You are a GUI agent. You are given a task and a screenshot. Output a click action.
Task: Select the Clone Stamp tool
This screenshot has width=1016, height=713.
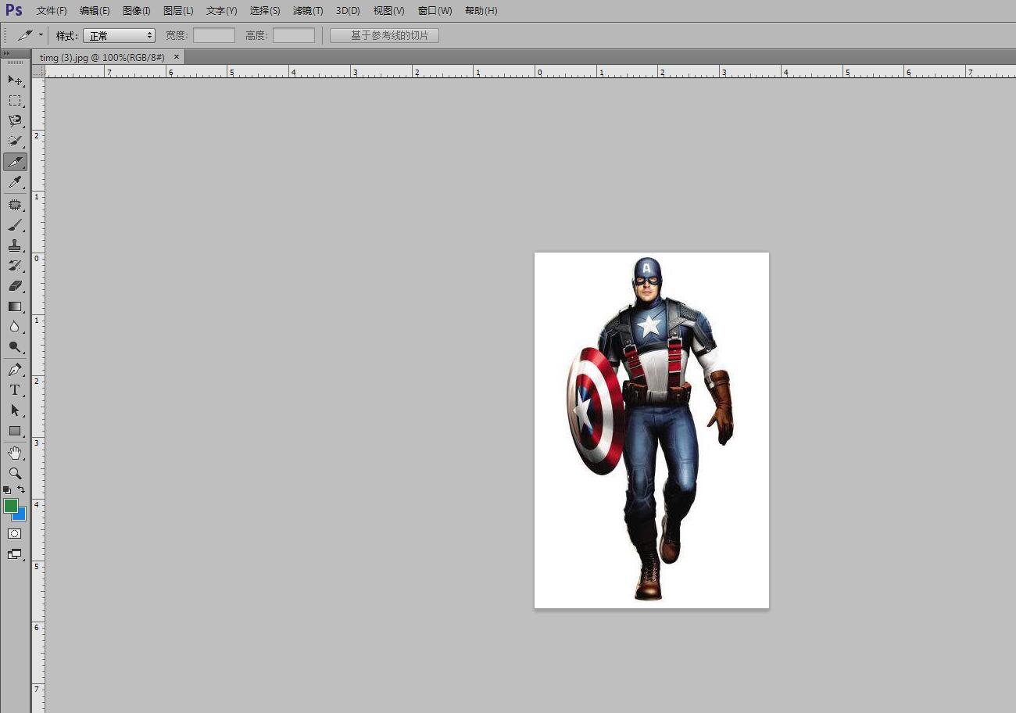(x=15, y=245)
